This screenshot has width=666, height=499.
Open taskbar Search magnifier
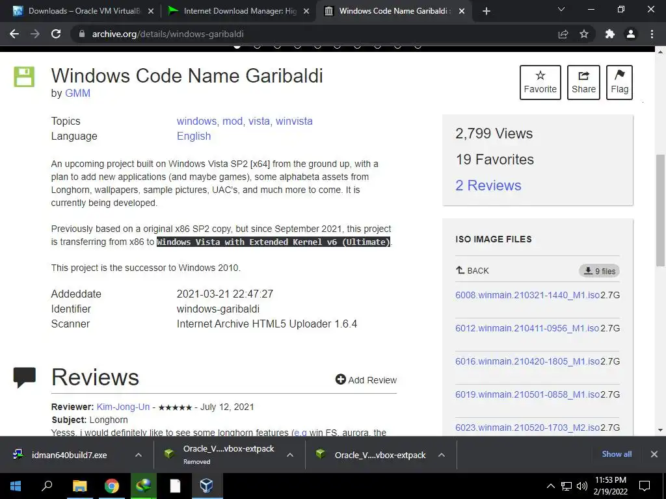click(x=47, y=486)
